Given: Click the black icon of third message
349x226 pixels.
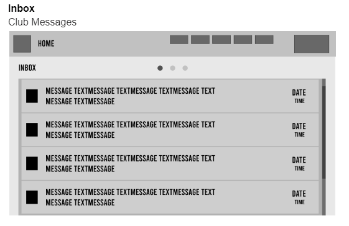Looking at the screenshot, I should pos(32,163).
